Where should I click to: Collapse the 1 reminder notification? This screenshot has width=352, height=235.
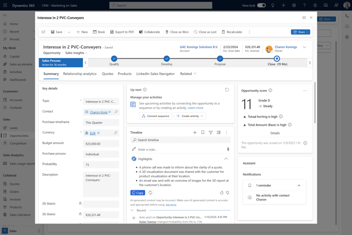(x=299, y=186)
